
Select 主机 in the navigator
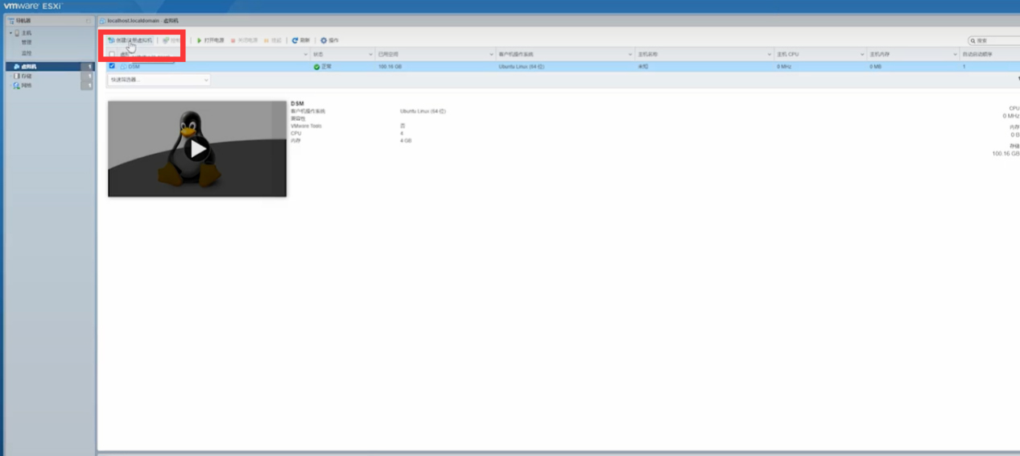[x=27, y=33]
